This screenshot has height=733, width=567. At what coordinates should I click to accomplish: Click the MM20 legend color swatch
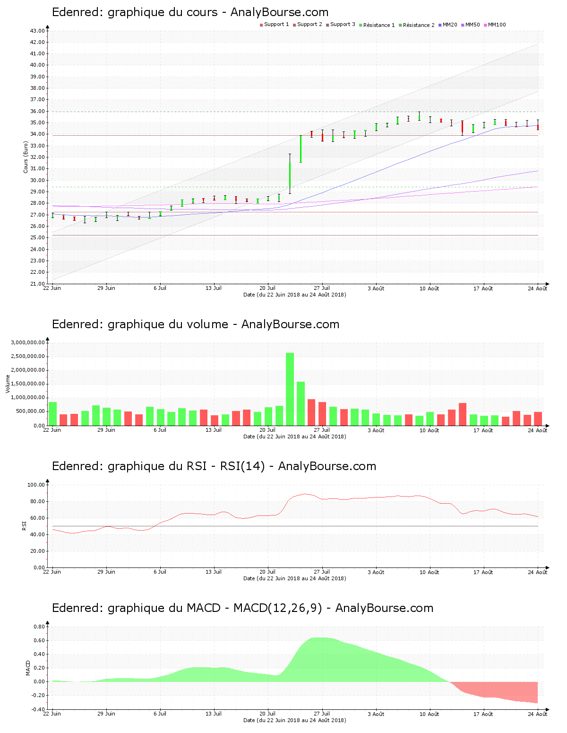point(440,25)
